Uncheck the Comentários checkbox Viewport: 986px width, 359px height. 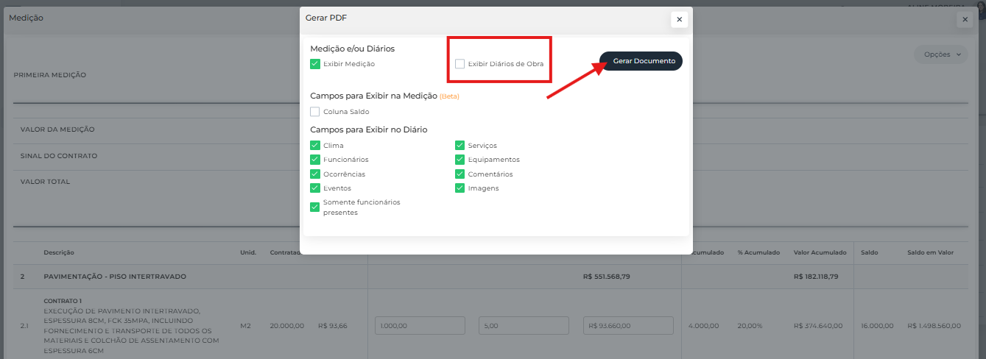pos(460,174)
